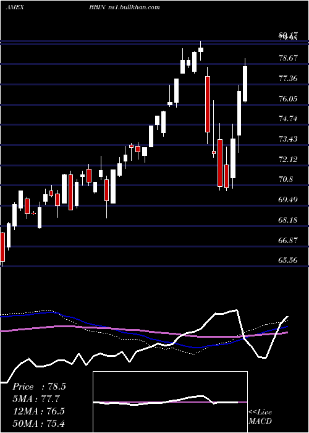Click inside the MACD inset chart
This screenshot has width=309, height=433.
(x=170, y=402)
